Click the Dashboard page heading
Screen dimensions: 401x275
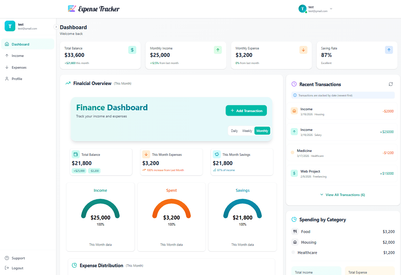click(x=73, y=27)
